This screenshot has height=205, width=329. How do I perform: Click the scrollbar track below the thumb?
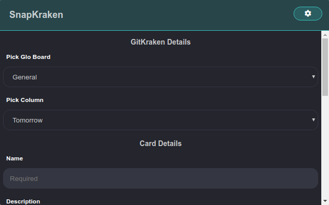pyautogui.click(x=325, y=147)
